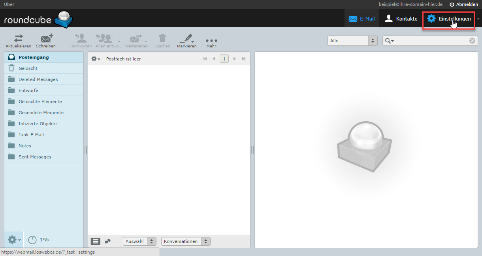
Task: Switch to the Kontakte tab
Action: (x=401, y=19)
